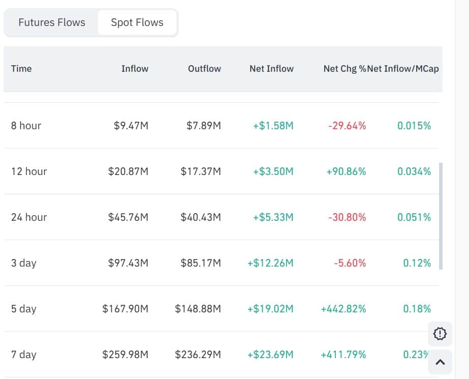
Task: Switch to the Futures Flows tab
Action: coord(51,22)
